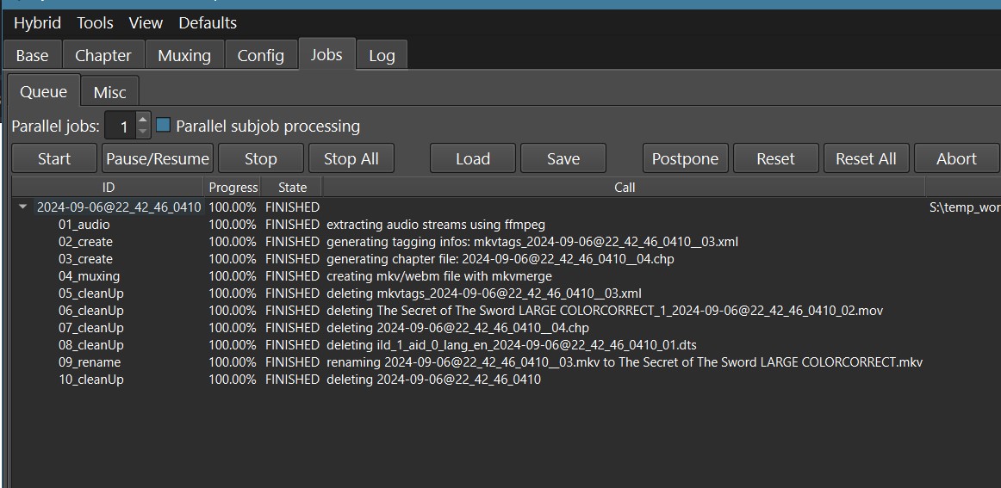Toggle Parallel subjob processing checkbox

(x=164, y=126)
